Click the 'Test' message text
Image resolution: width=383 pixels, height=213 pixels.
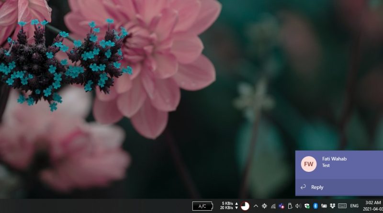point(326,165)
